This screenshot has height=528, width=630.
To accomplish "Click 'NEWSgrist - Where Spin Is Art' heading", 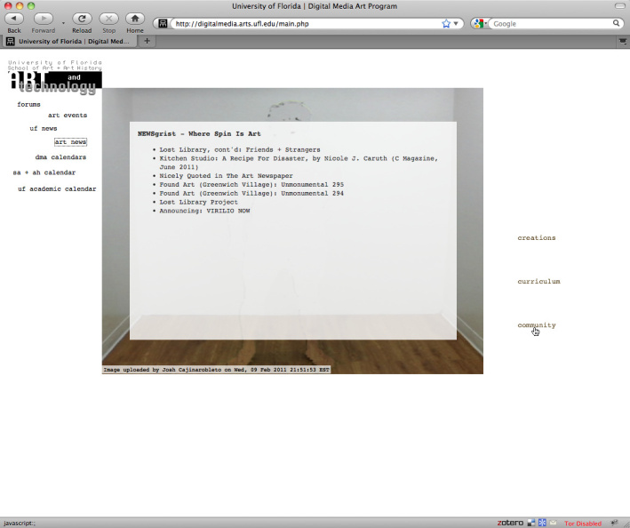I will 199,134.
